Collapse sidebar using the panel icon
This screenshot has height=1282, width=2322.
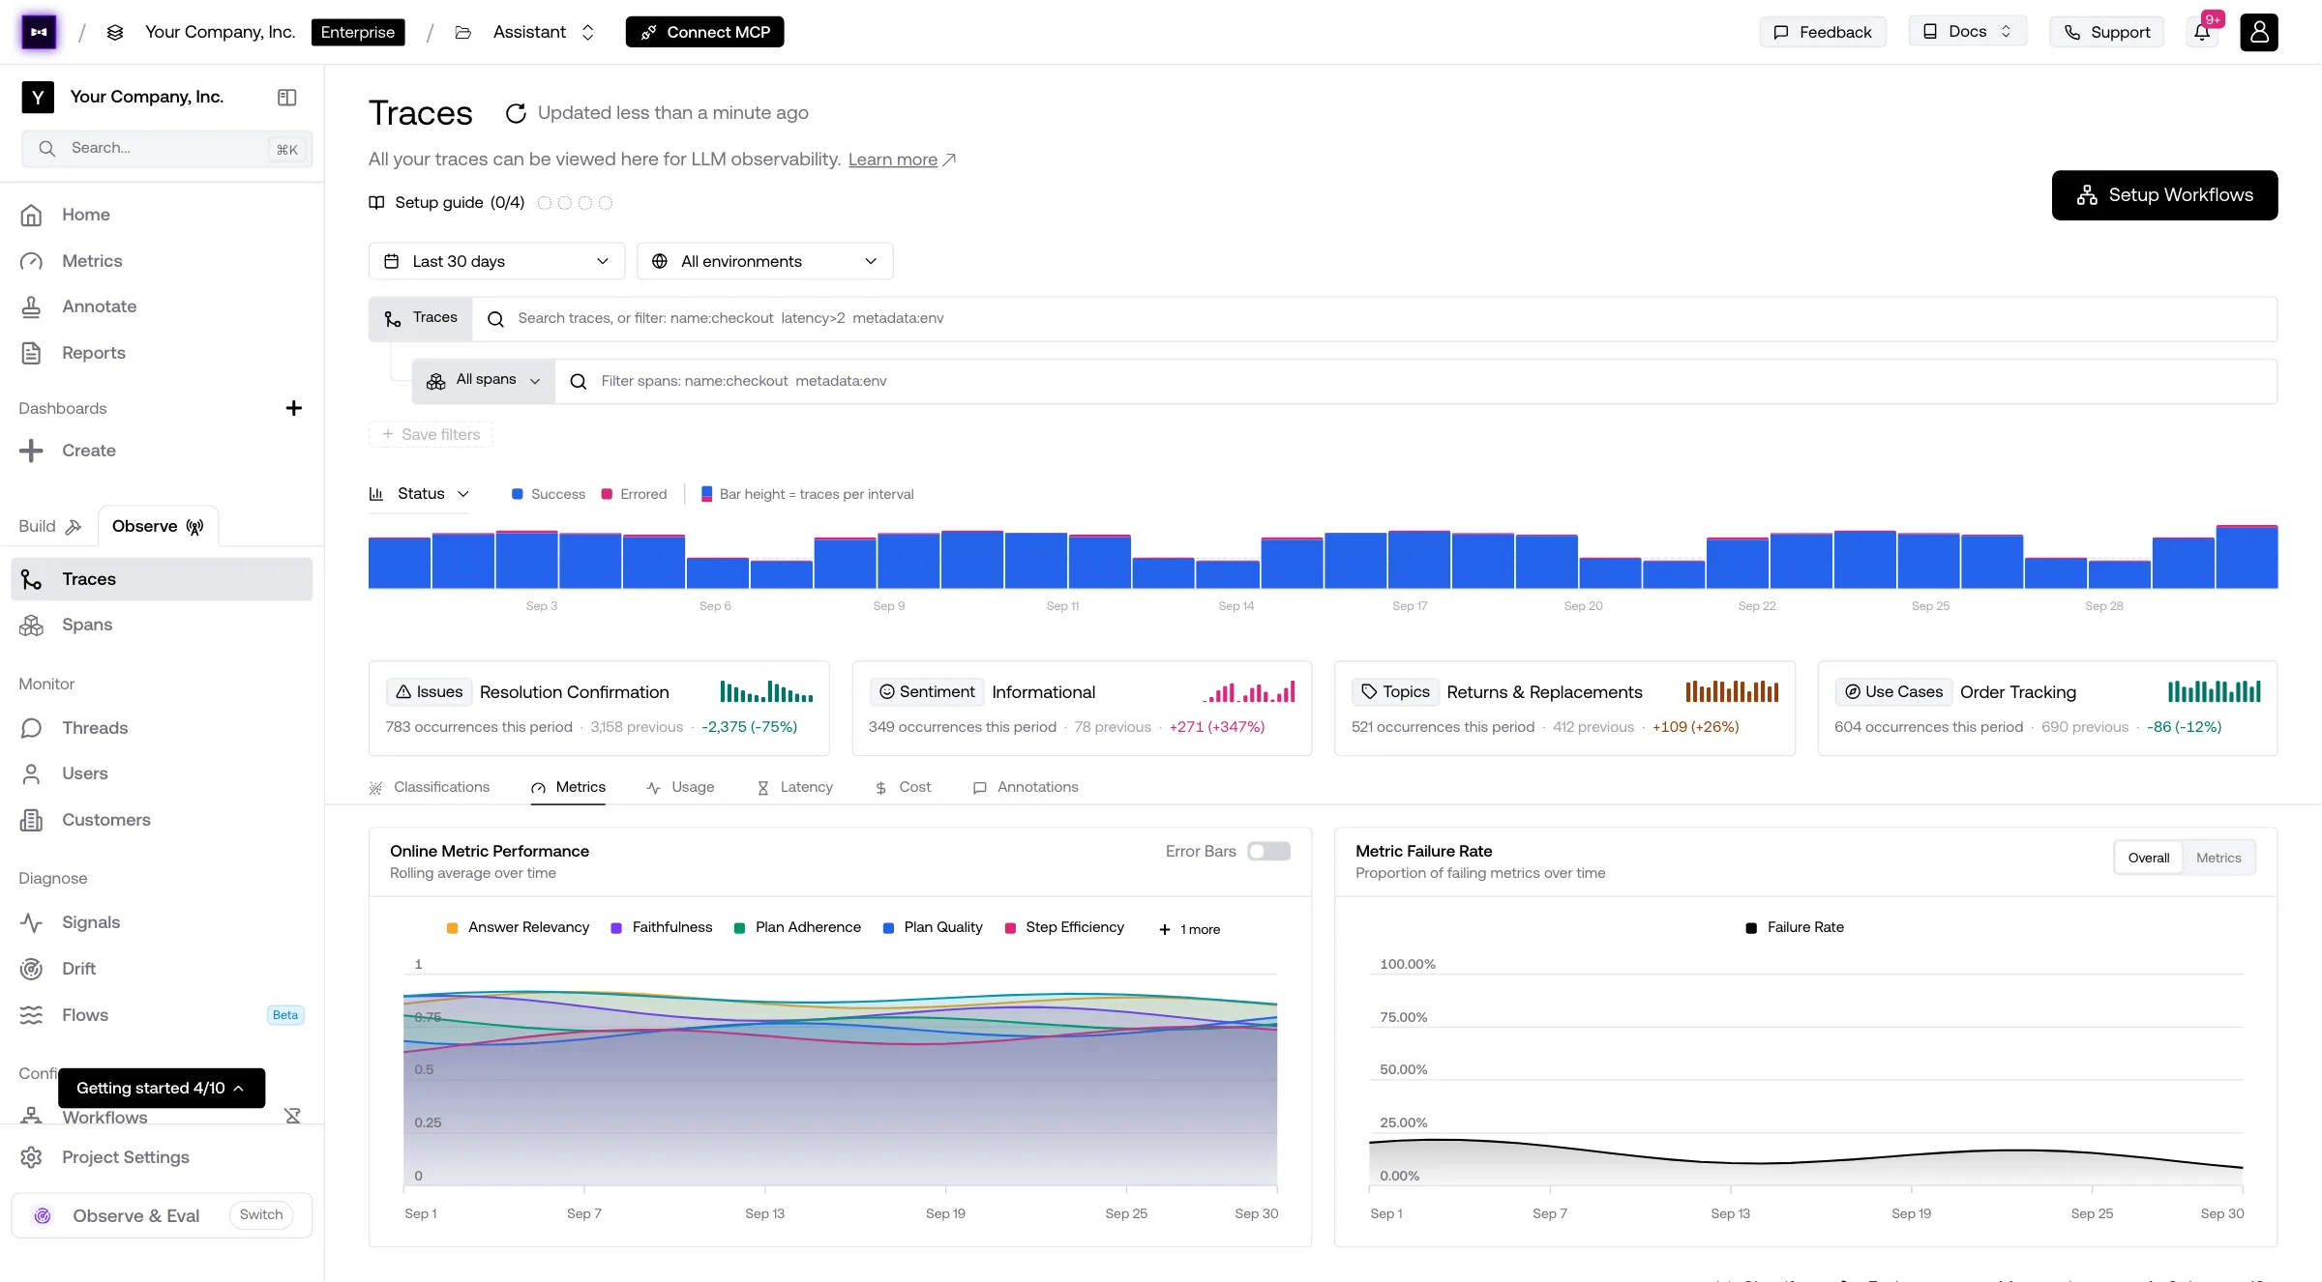287,97
